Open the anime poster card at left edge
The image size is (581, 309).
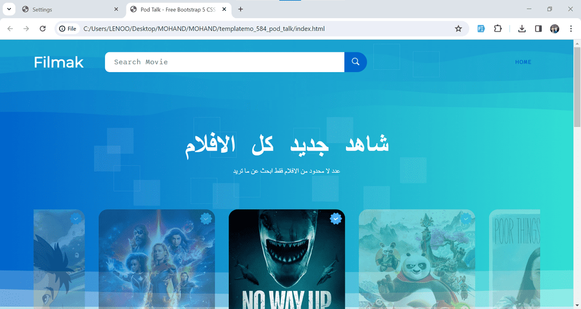tap(59, 259)
